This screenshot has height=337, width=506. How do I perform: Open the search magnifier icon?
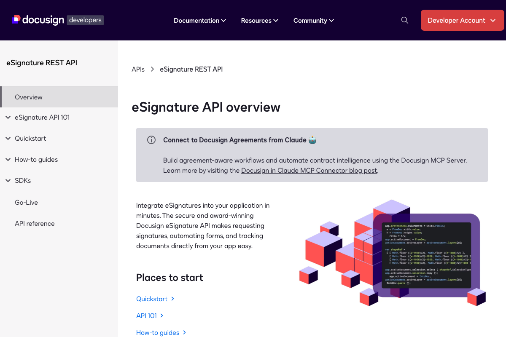(405, 20)
